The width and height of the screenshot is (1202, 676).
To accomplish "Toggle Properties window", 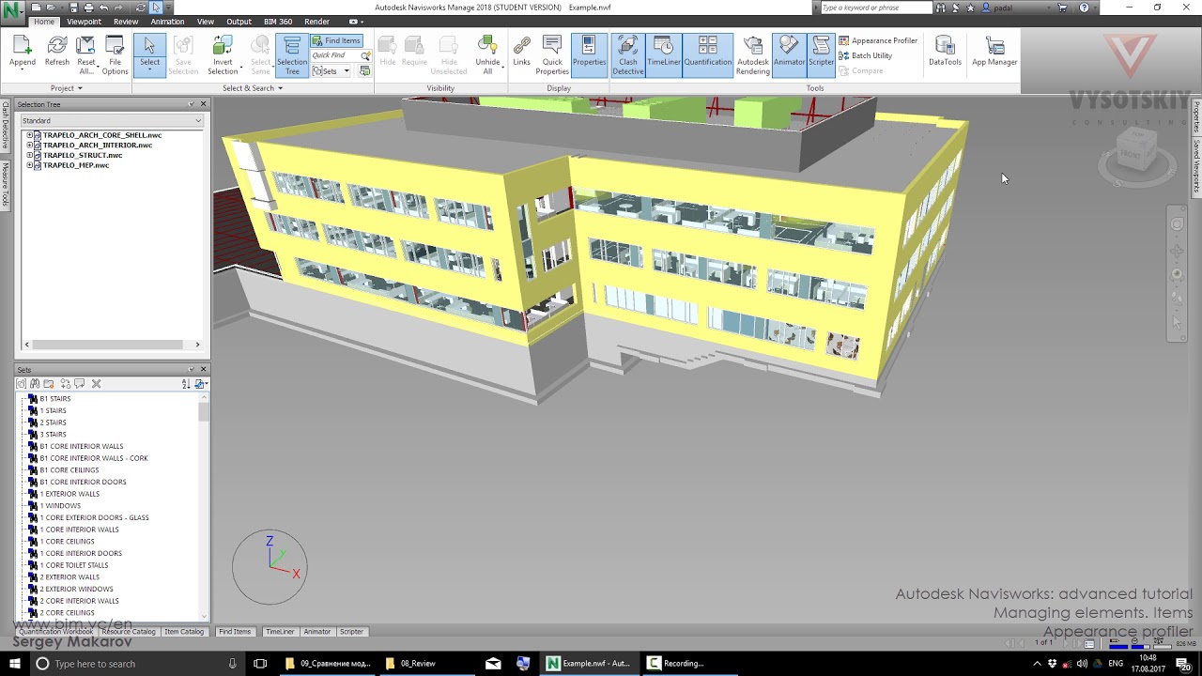I will (589, 54).
